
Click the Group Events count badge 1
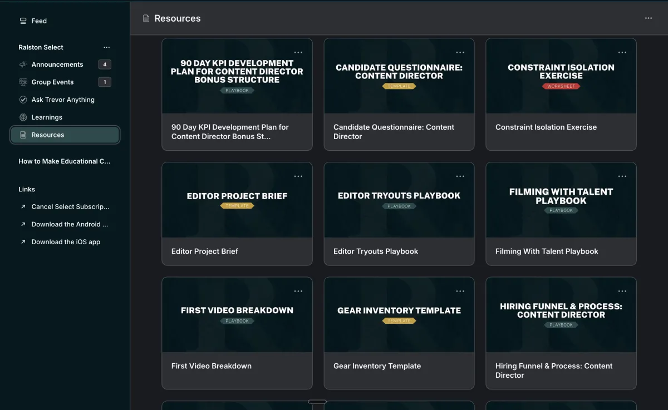(105, 82)
